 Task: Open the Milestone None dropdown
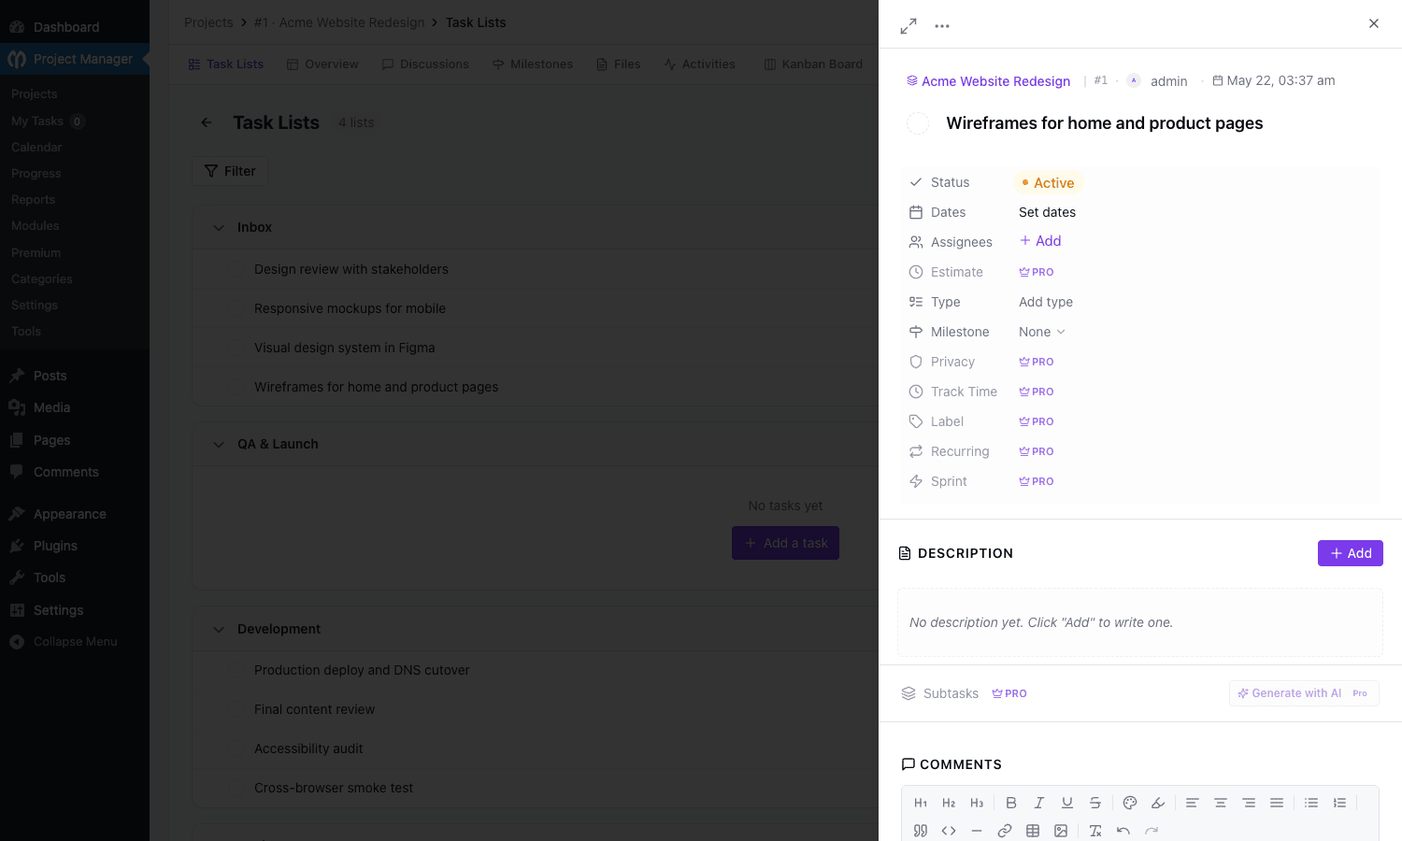pos(1041,332)
